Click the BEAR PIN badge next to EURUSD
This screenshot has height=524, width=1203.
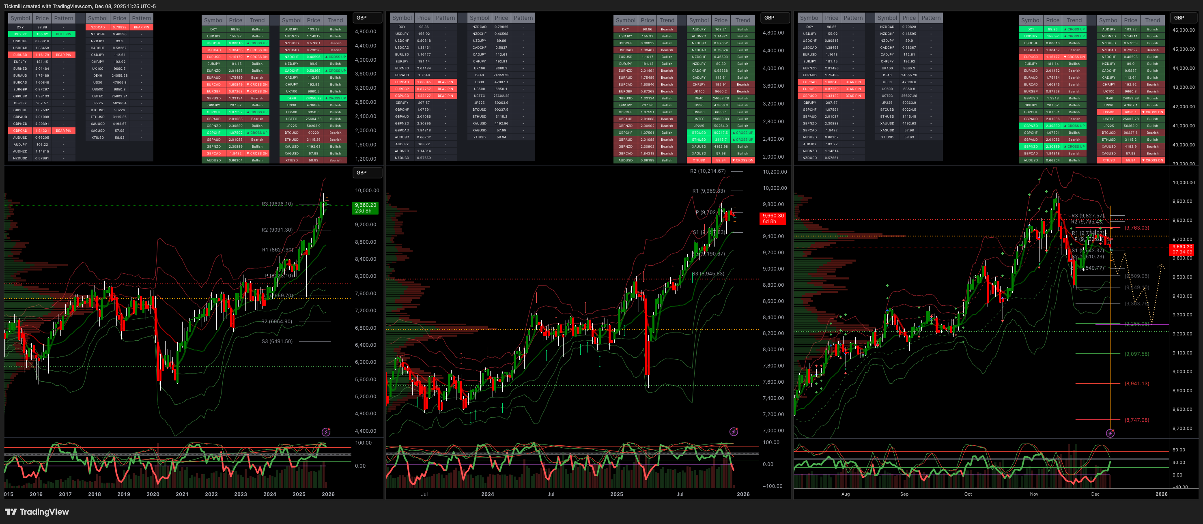64,55
